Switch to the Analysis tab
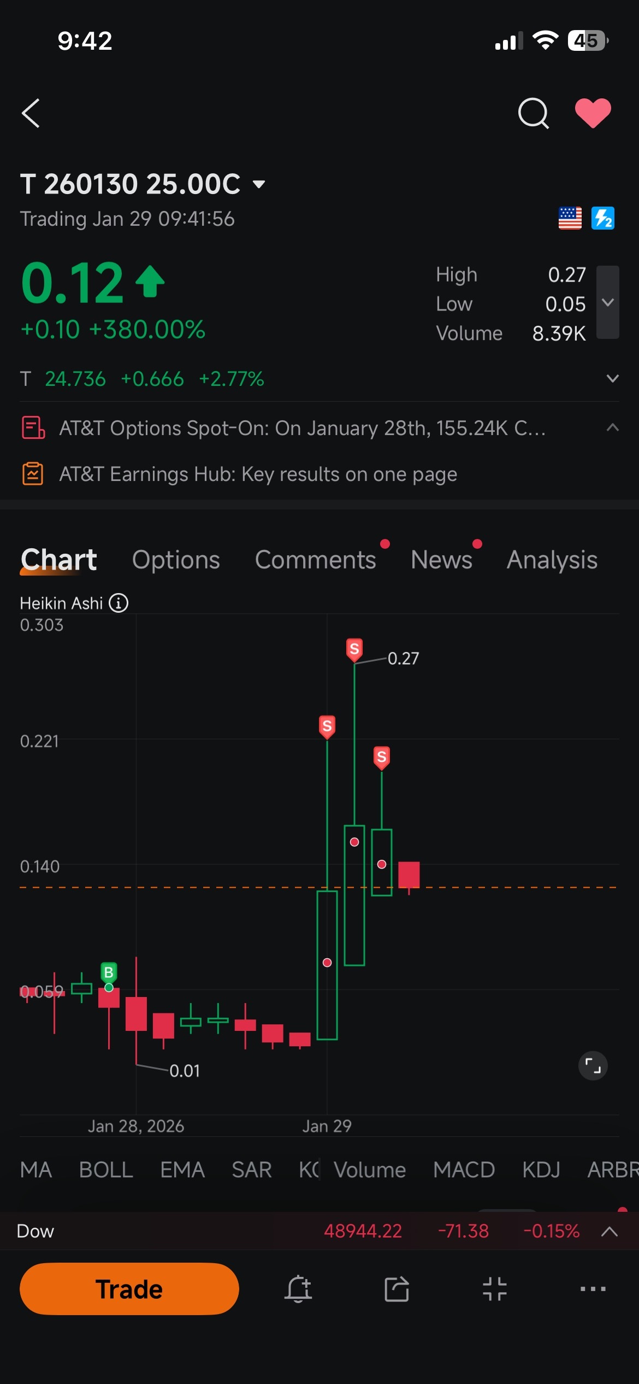This screenshot has height=1384, width=639. 552,560
